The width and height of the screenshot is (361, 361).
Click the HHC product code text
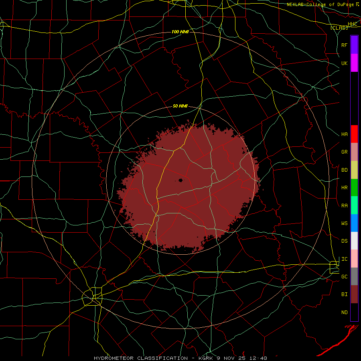352,24
